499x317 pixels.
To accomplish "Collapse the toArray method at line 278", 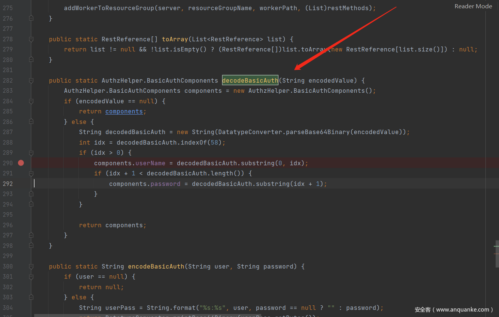I will coord(31,39).
